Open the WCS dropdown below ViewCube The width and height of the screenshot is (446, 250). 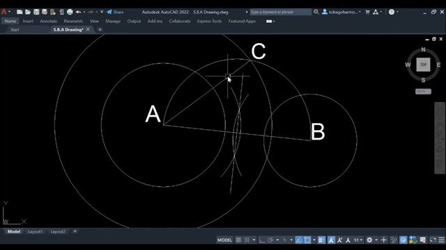tap(423, 91)
